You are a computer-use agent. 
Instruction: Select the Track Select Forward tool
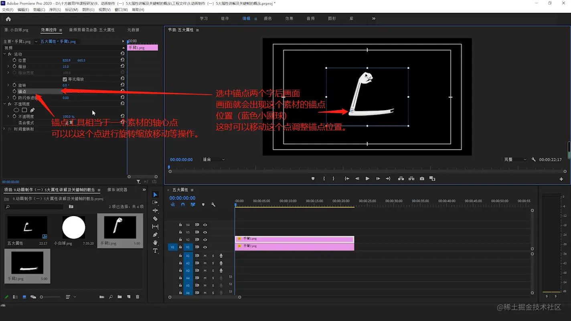point(155,203)
